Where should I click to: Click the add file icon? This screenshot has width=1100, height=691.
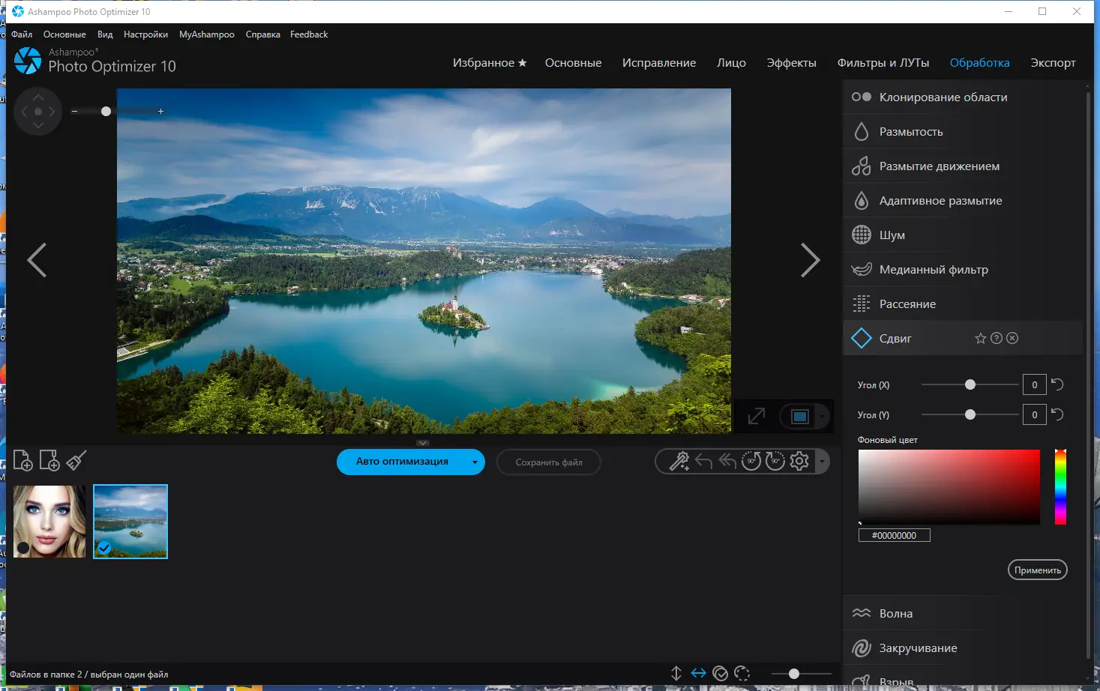coord(22,461)
